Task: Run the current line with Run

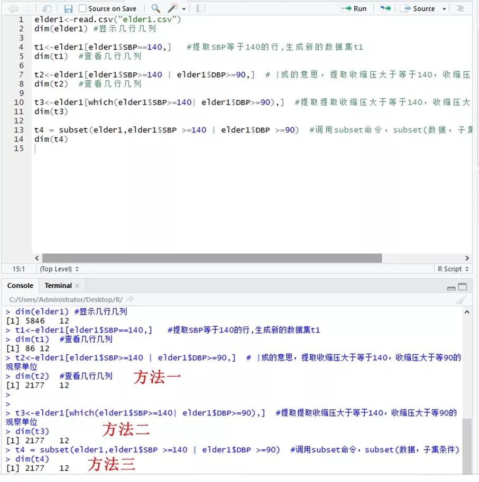Action: 354,8
